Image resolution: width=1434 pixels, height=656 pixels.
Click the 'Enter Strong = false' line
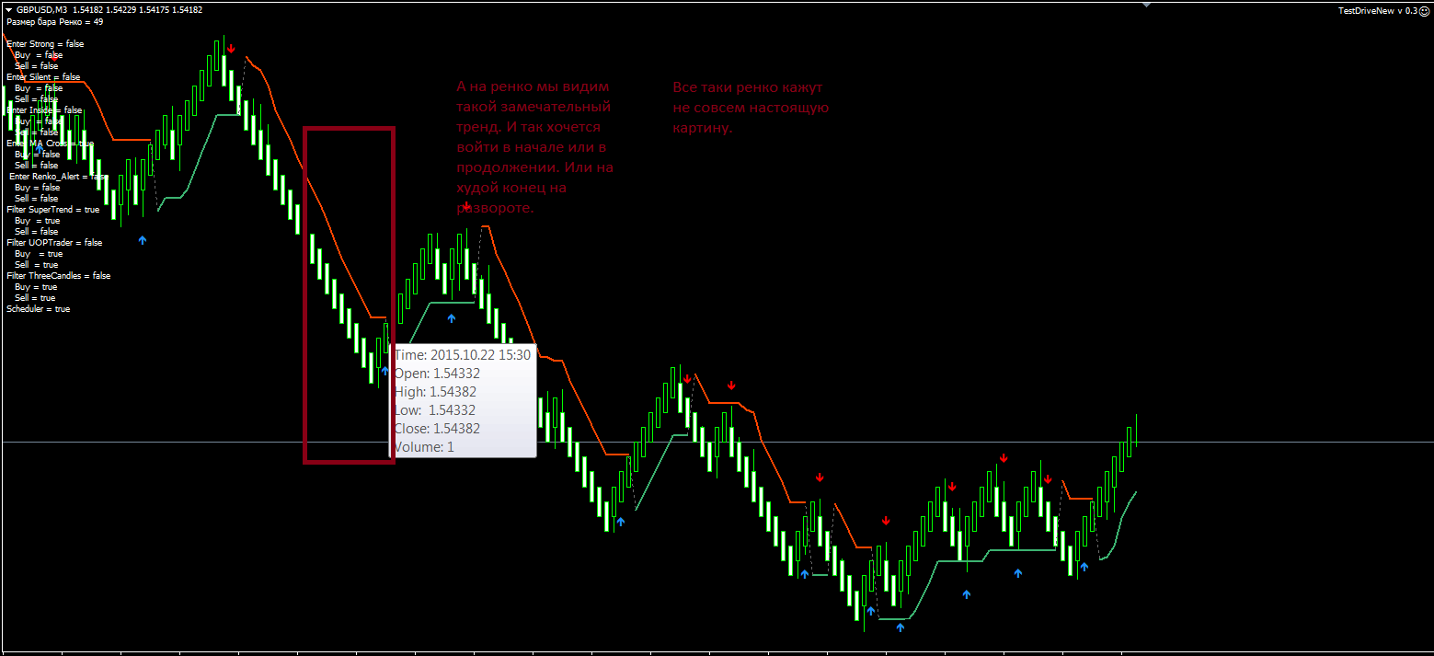click(45, 44)
